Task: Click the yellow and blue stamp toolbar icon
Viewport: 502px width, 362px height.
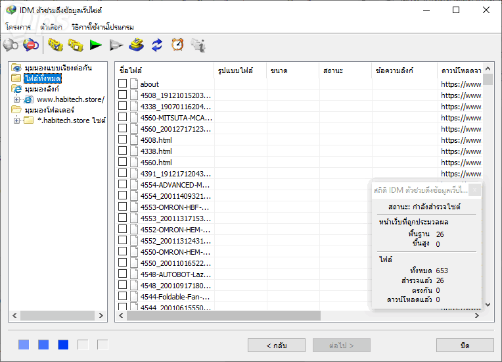Action: tap(136, 45)
